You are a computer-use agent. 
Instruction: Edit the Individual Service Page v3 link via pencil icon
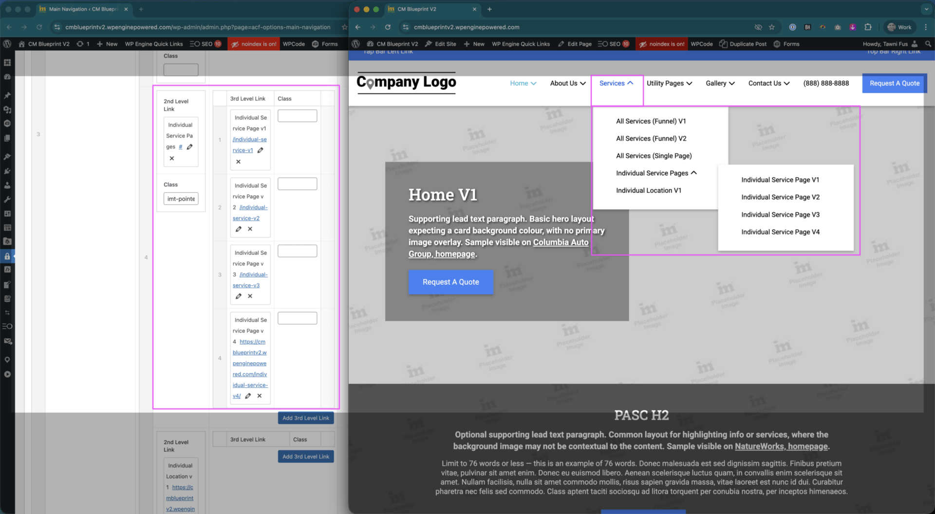(239, 296)
